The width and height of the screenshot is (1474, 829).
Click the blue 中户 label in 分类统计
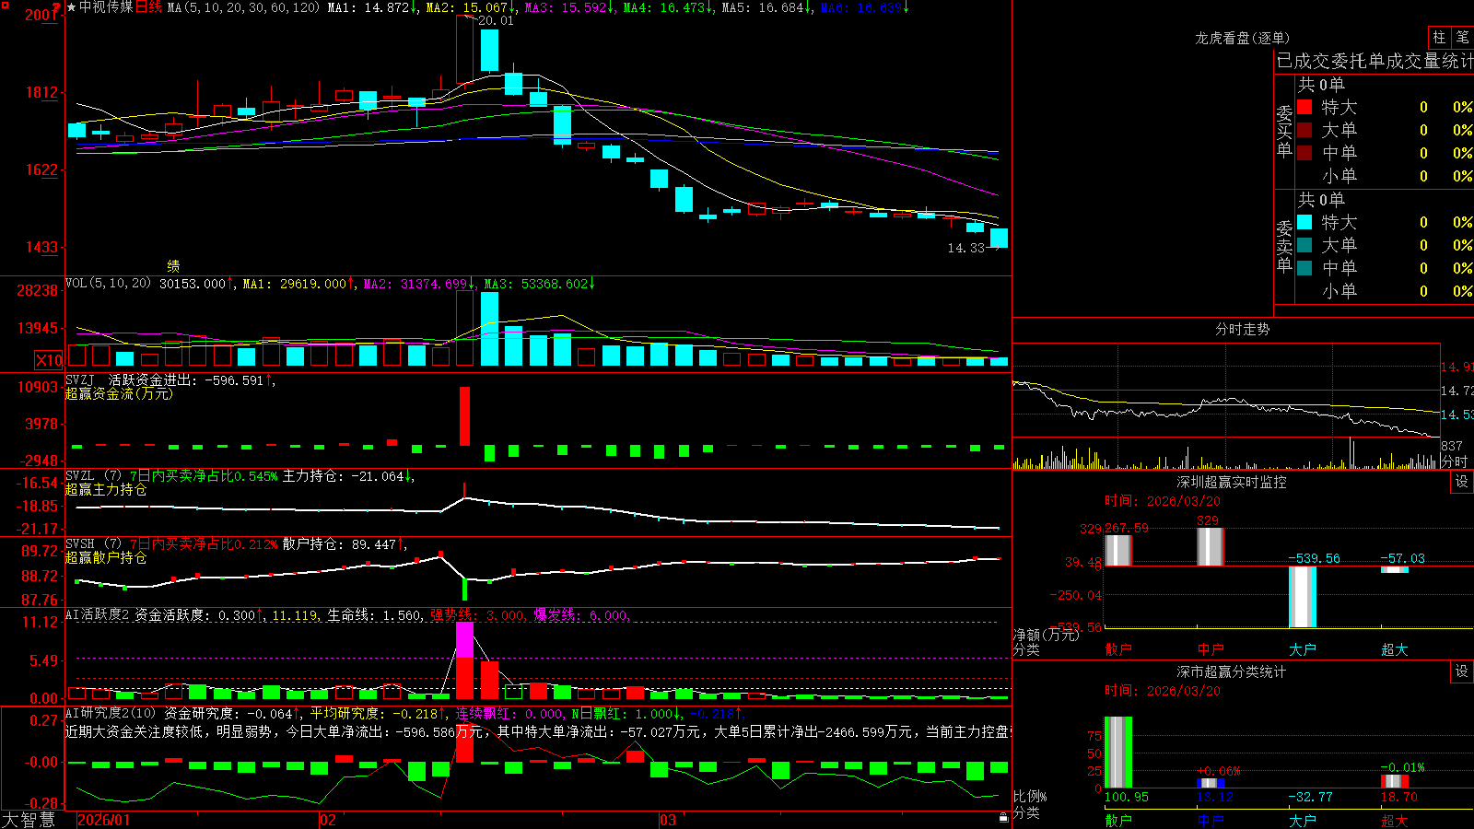click(1211, 820)
